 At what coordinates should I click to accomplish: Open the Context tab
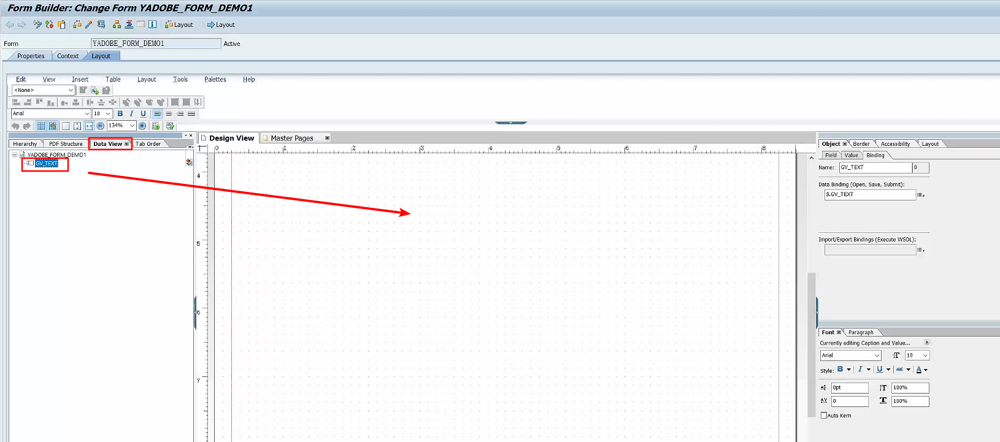[x=67, y=56]
